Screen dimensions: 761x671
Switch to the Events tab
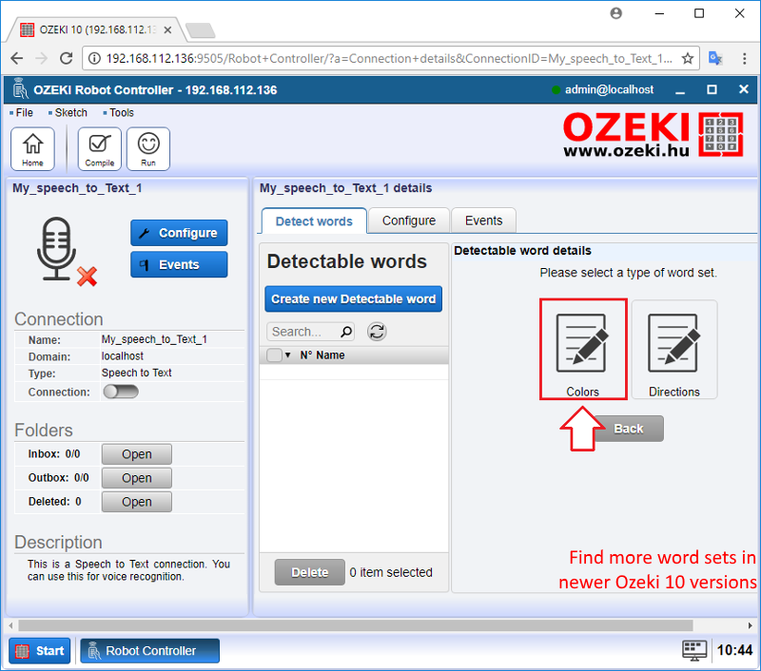point(483,220)
